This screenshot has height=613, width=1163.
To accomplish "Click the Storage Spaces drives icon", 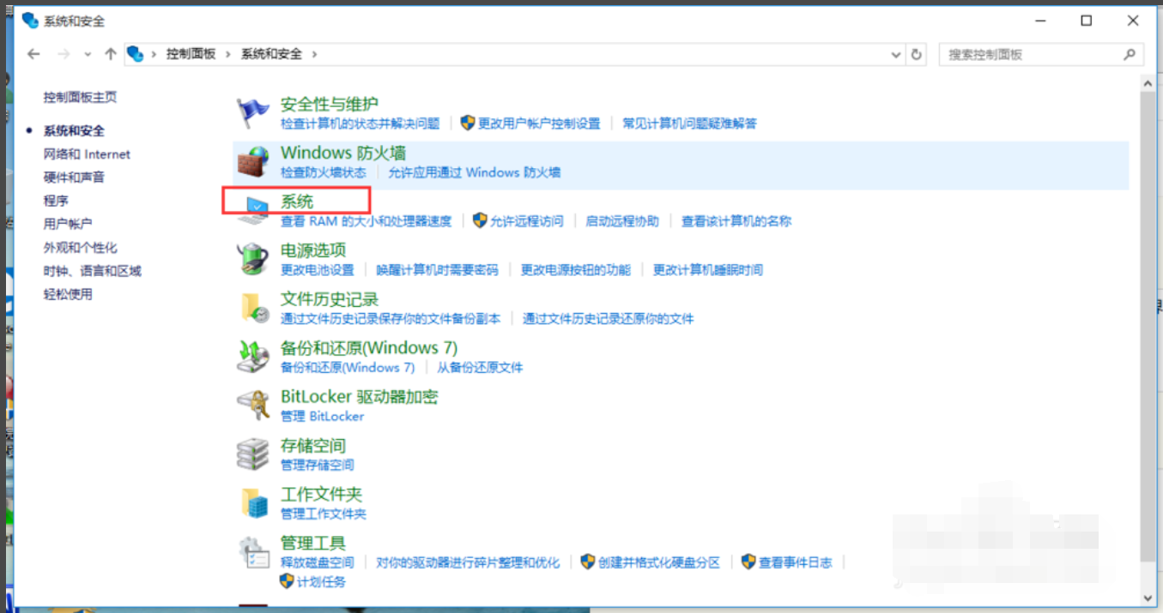I will (253, 454).
